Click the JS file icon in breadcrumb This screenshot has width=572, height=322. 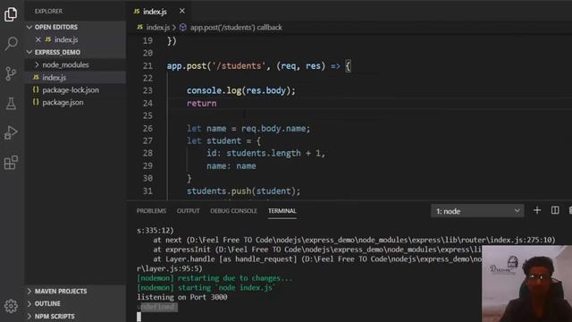click(x=140, y=28)
